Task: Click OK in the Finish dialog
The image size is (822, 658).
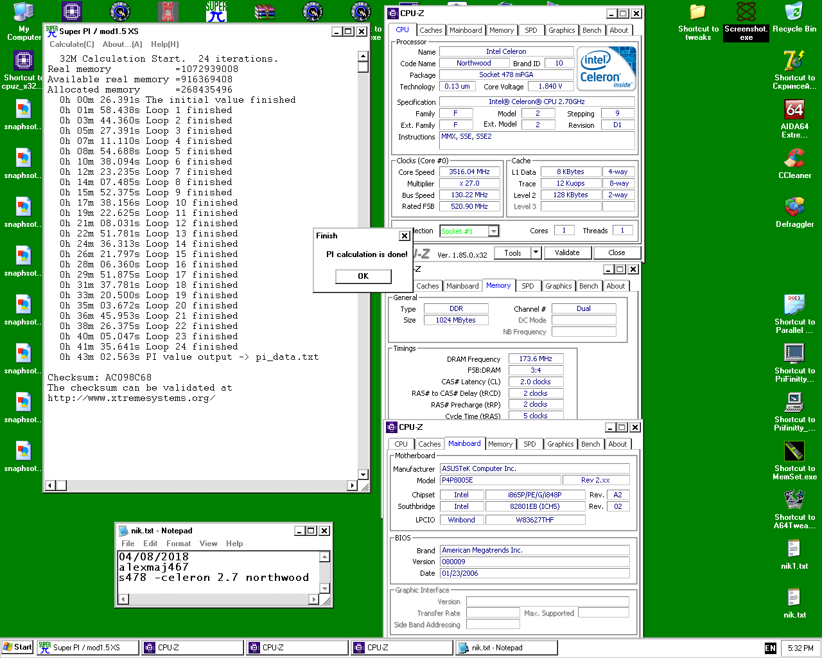Action: (363, 276)
